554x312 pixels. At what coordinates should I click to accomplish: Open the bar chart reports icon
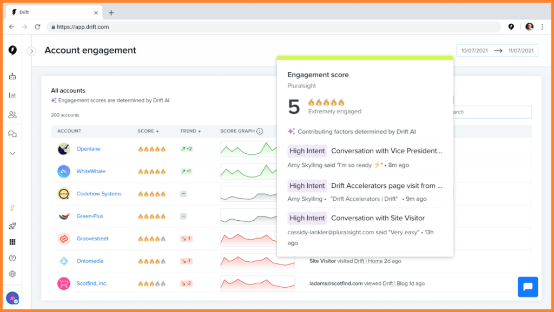point(12,95)
